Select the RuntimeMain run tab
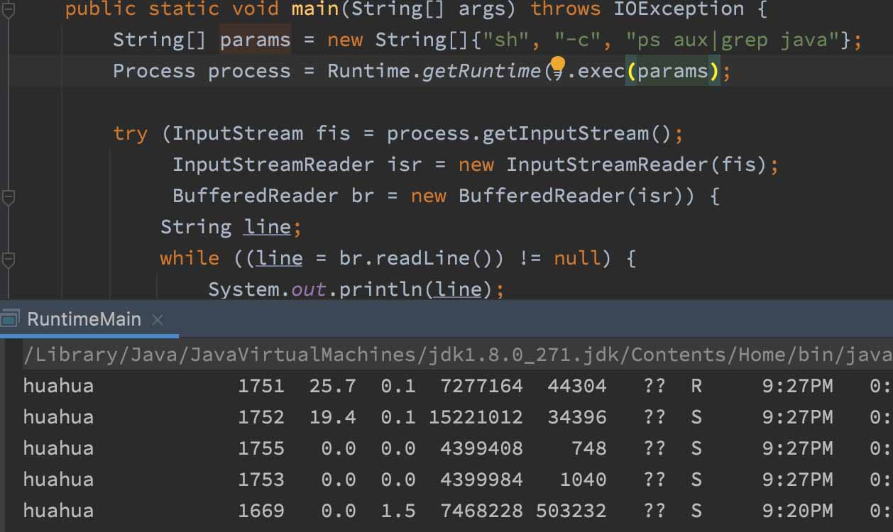This screenshot has width=893, height=532. 84,320
